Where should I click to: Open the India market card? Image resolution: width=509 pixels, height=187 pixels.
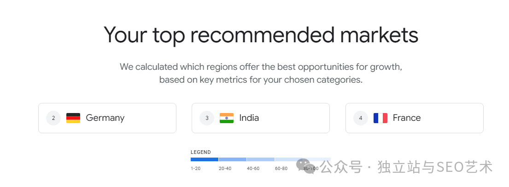(261, 118)
